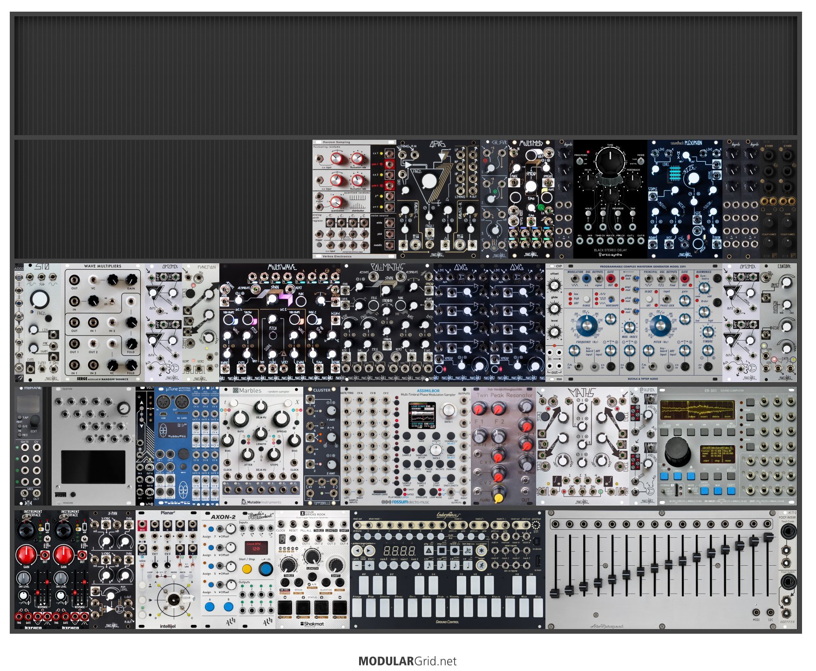
Task: Click the blue A button on AXON-2
Action: pos(210,607)
